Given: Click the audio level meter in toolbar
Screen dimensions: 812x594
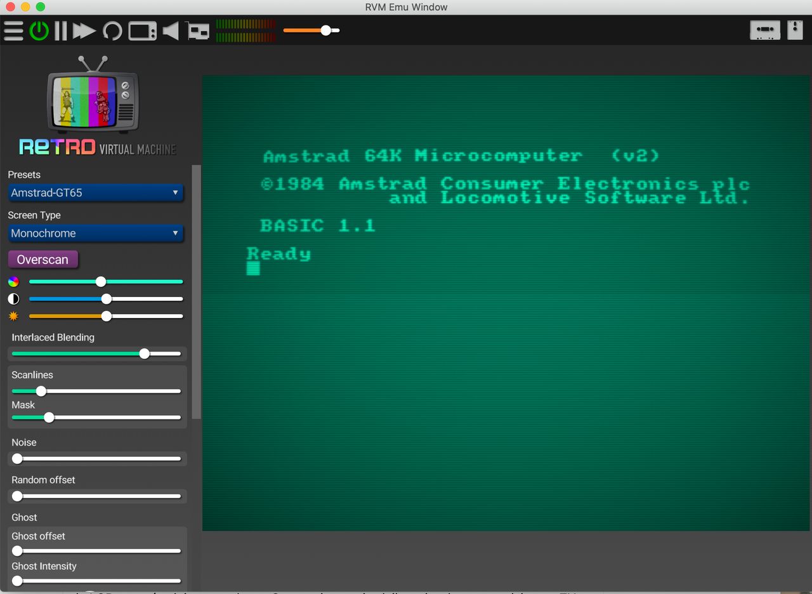Looking at the screenshot, I should point(246,30).
